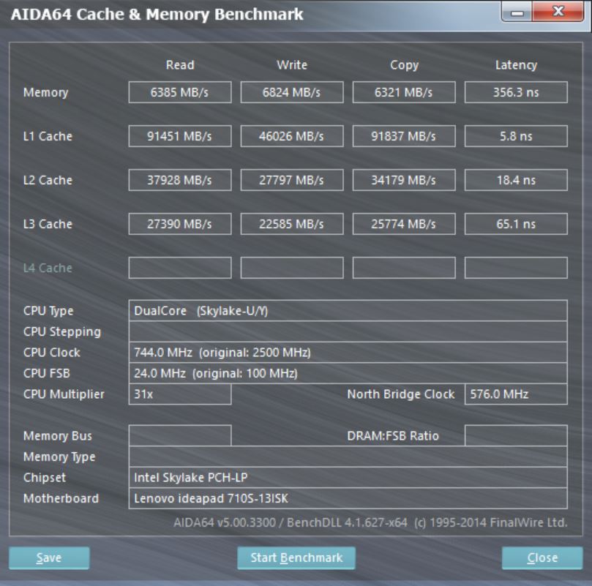
Task: Click CPU FSB value 24.0 MHz
Action: pos(348,373)
